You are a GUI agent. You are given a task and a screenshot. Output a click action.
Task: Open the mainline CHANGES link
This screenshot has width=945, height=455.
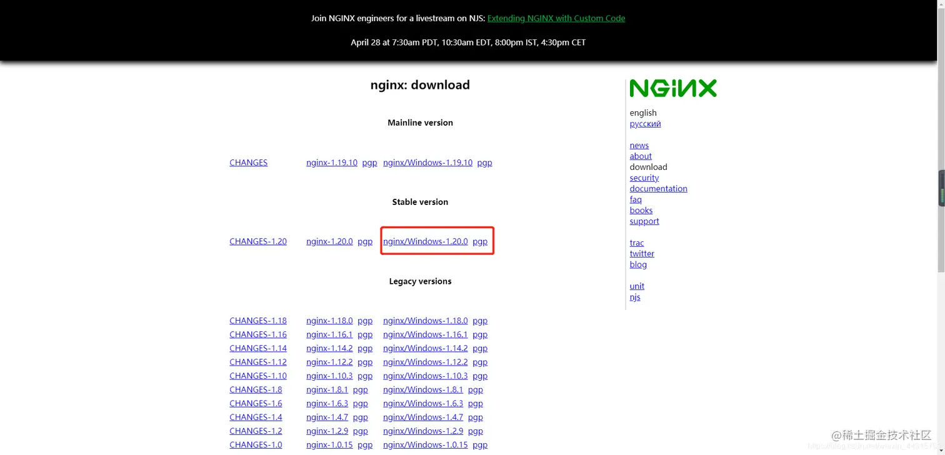click(248, 162)
